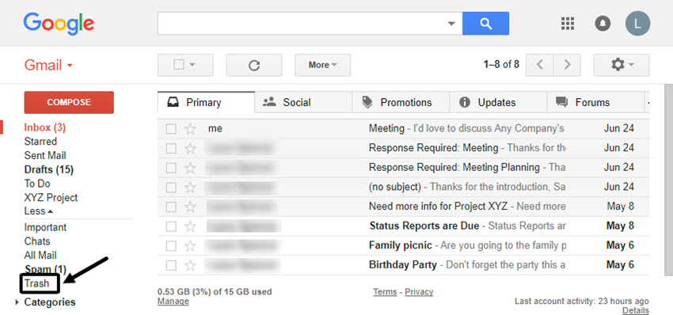Click the red COMPOSE button
The height and width of the screenshot is (315, 673).
pos(69,103)
